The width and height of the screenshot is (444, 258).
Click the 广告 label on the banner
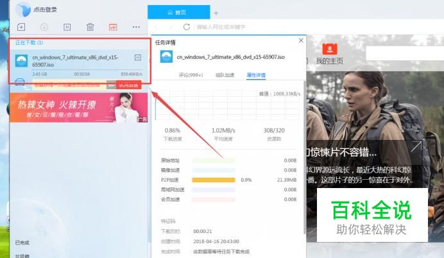click(142, 119)
